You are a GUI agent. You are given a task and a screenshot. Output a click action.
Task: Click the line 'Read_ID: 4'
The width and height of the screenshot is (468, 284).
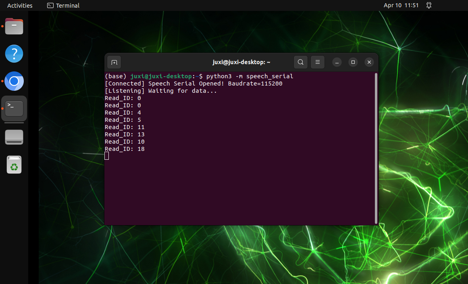coord(123,113)
